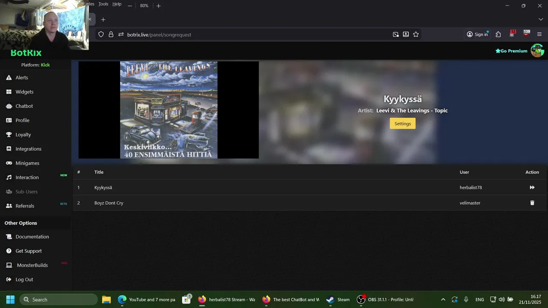Image resolution: width=548 pixels, height=308 pixels.
Task: Open a new browser tab
Action: point(103,19)
